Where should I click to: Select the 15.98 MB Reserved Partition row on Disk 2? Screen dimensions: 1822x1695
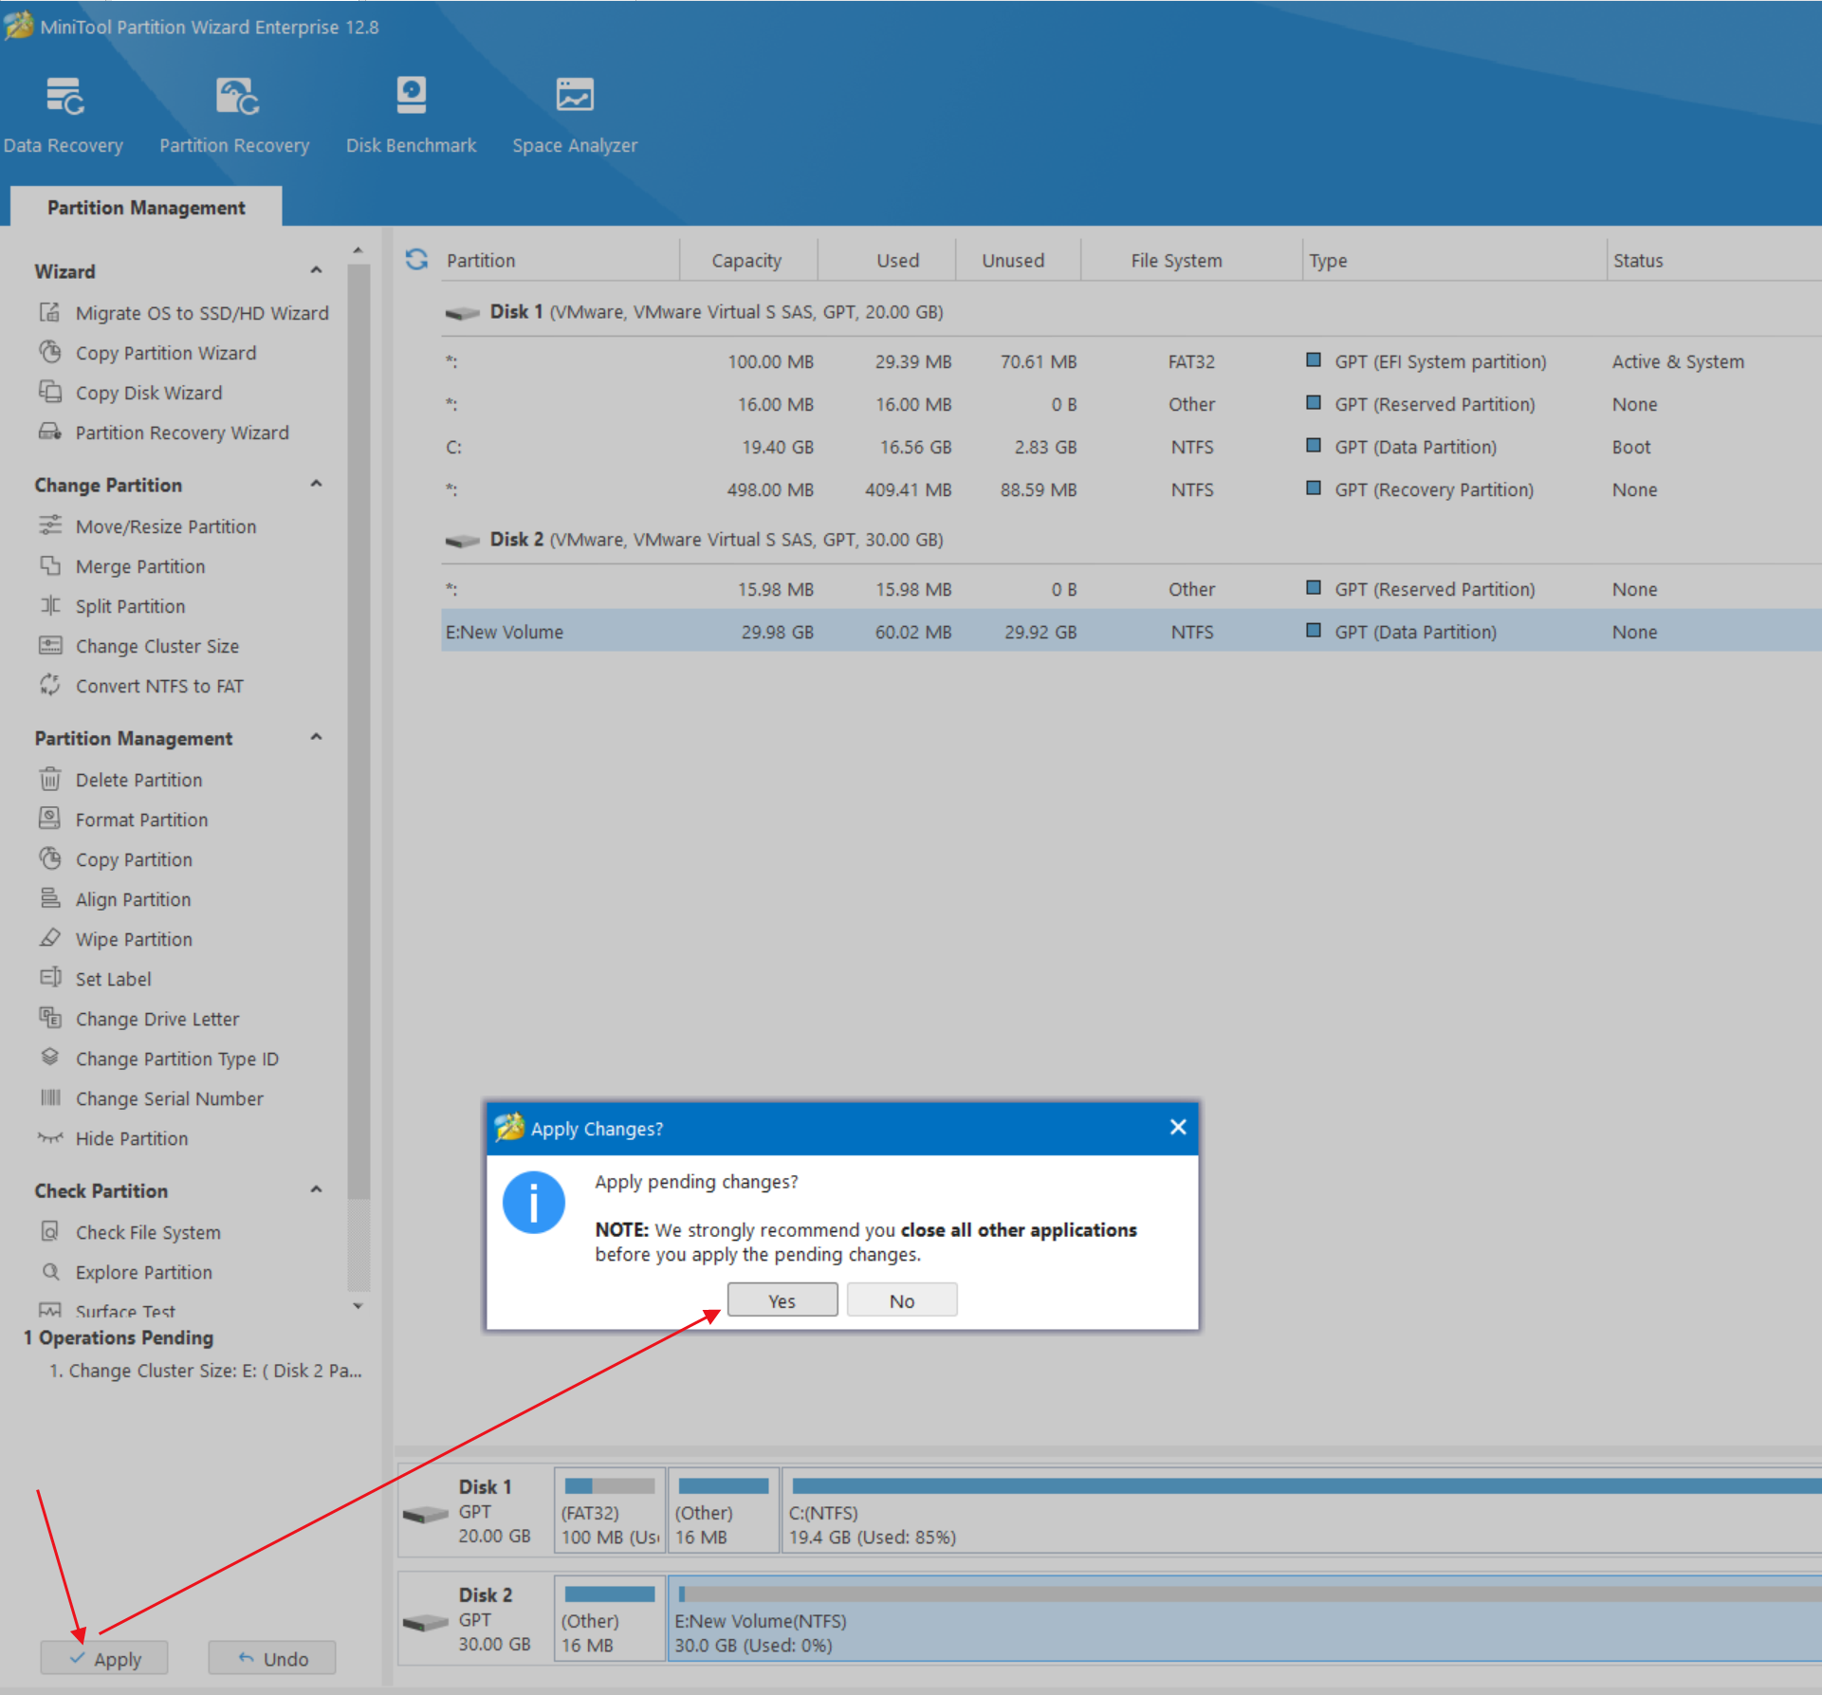point(1131,589)
